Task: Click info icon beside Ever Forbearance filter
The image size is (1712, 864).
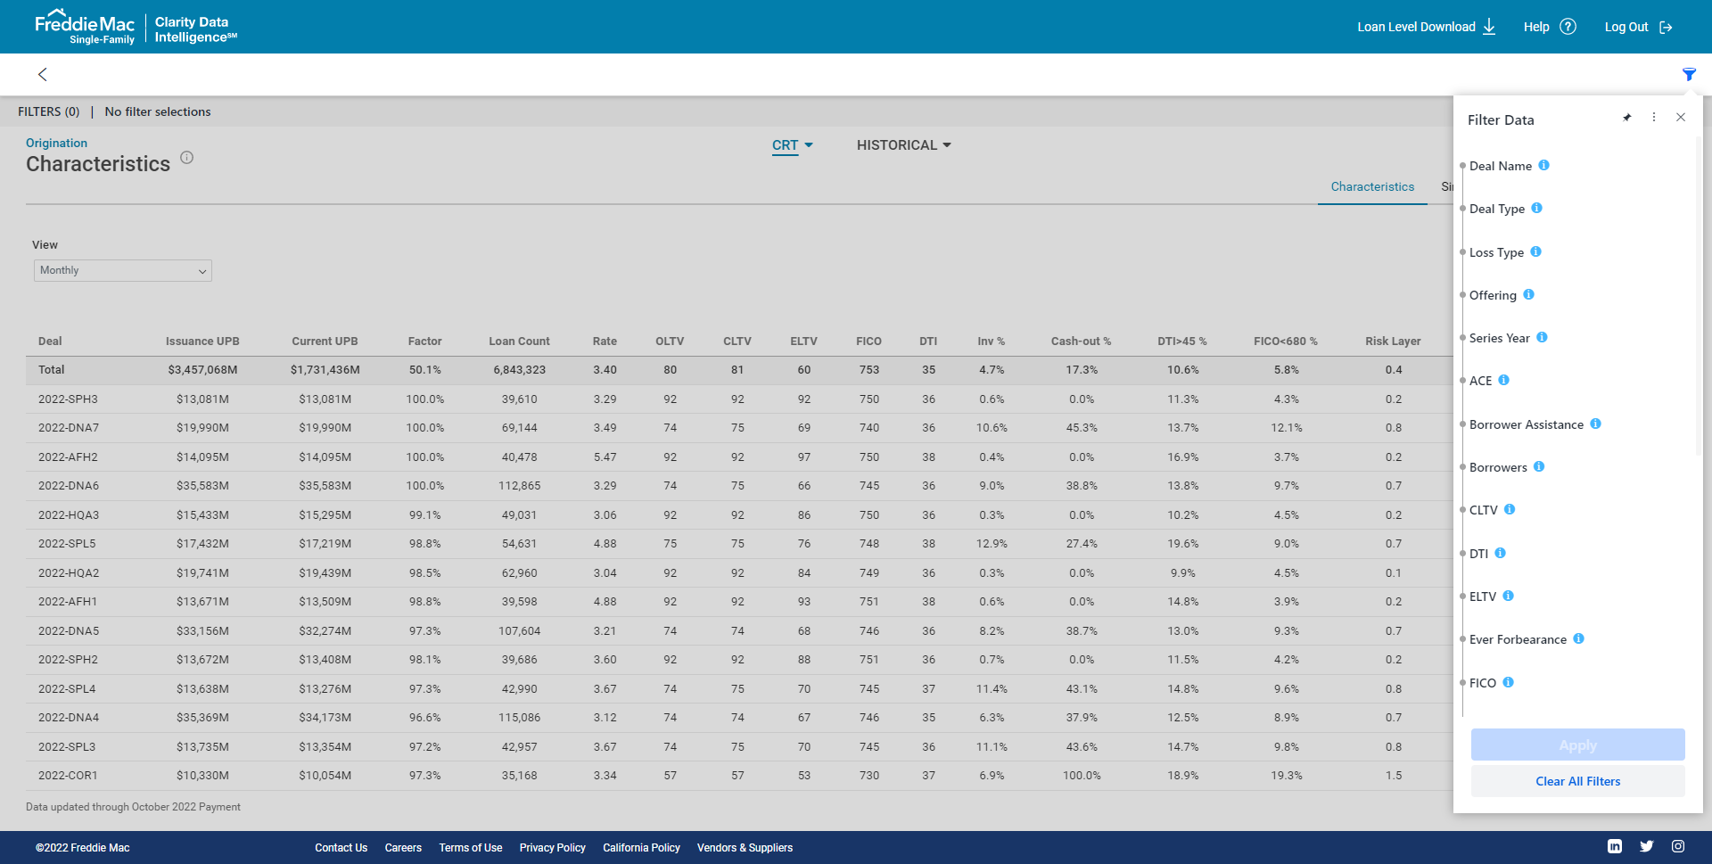Action: [x=1578, y=638]
